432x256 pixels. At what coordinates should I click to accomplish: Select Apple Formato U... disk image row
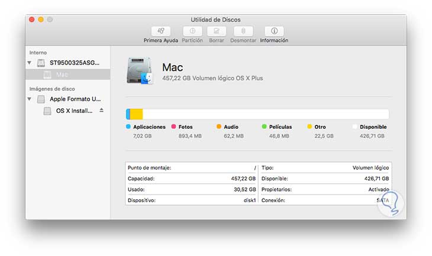68,99
